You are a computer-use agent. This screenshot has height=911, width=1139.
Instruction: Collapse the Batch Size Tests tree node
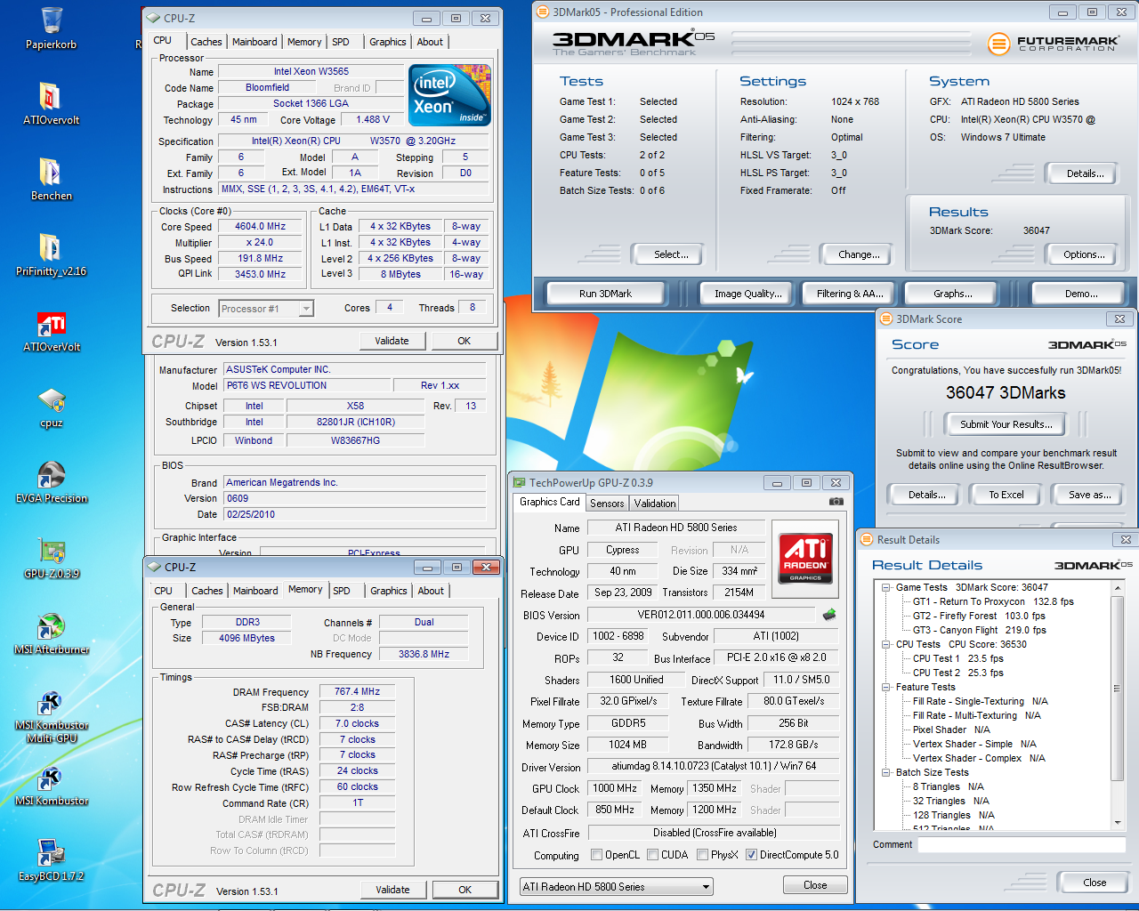tap(886, 772)
